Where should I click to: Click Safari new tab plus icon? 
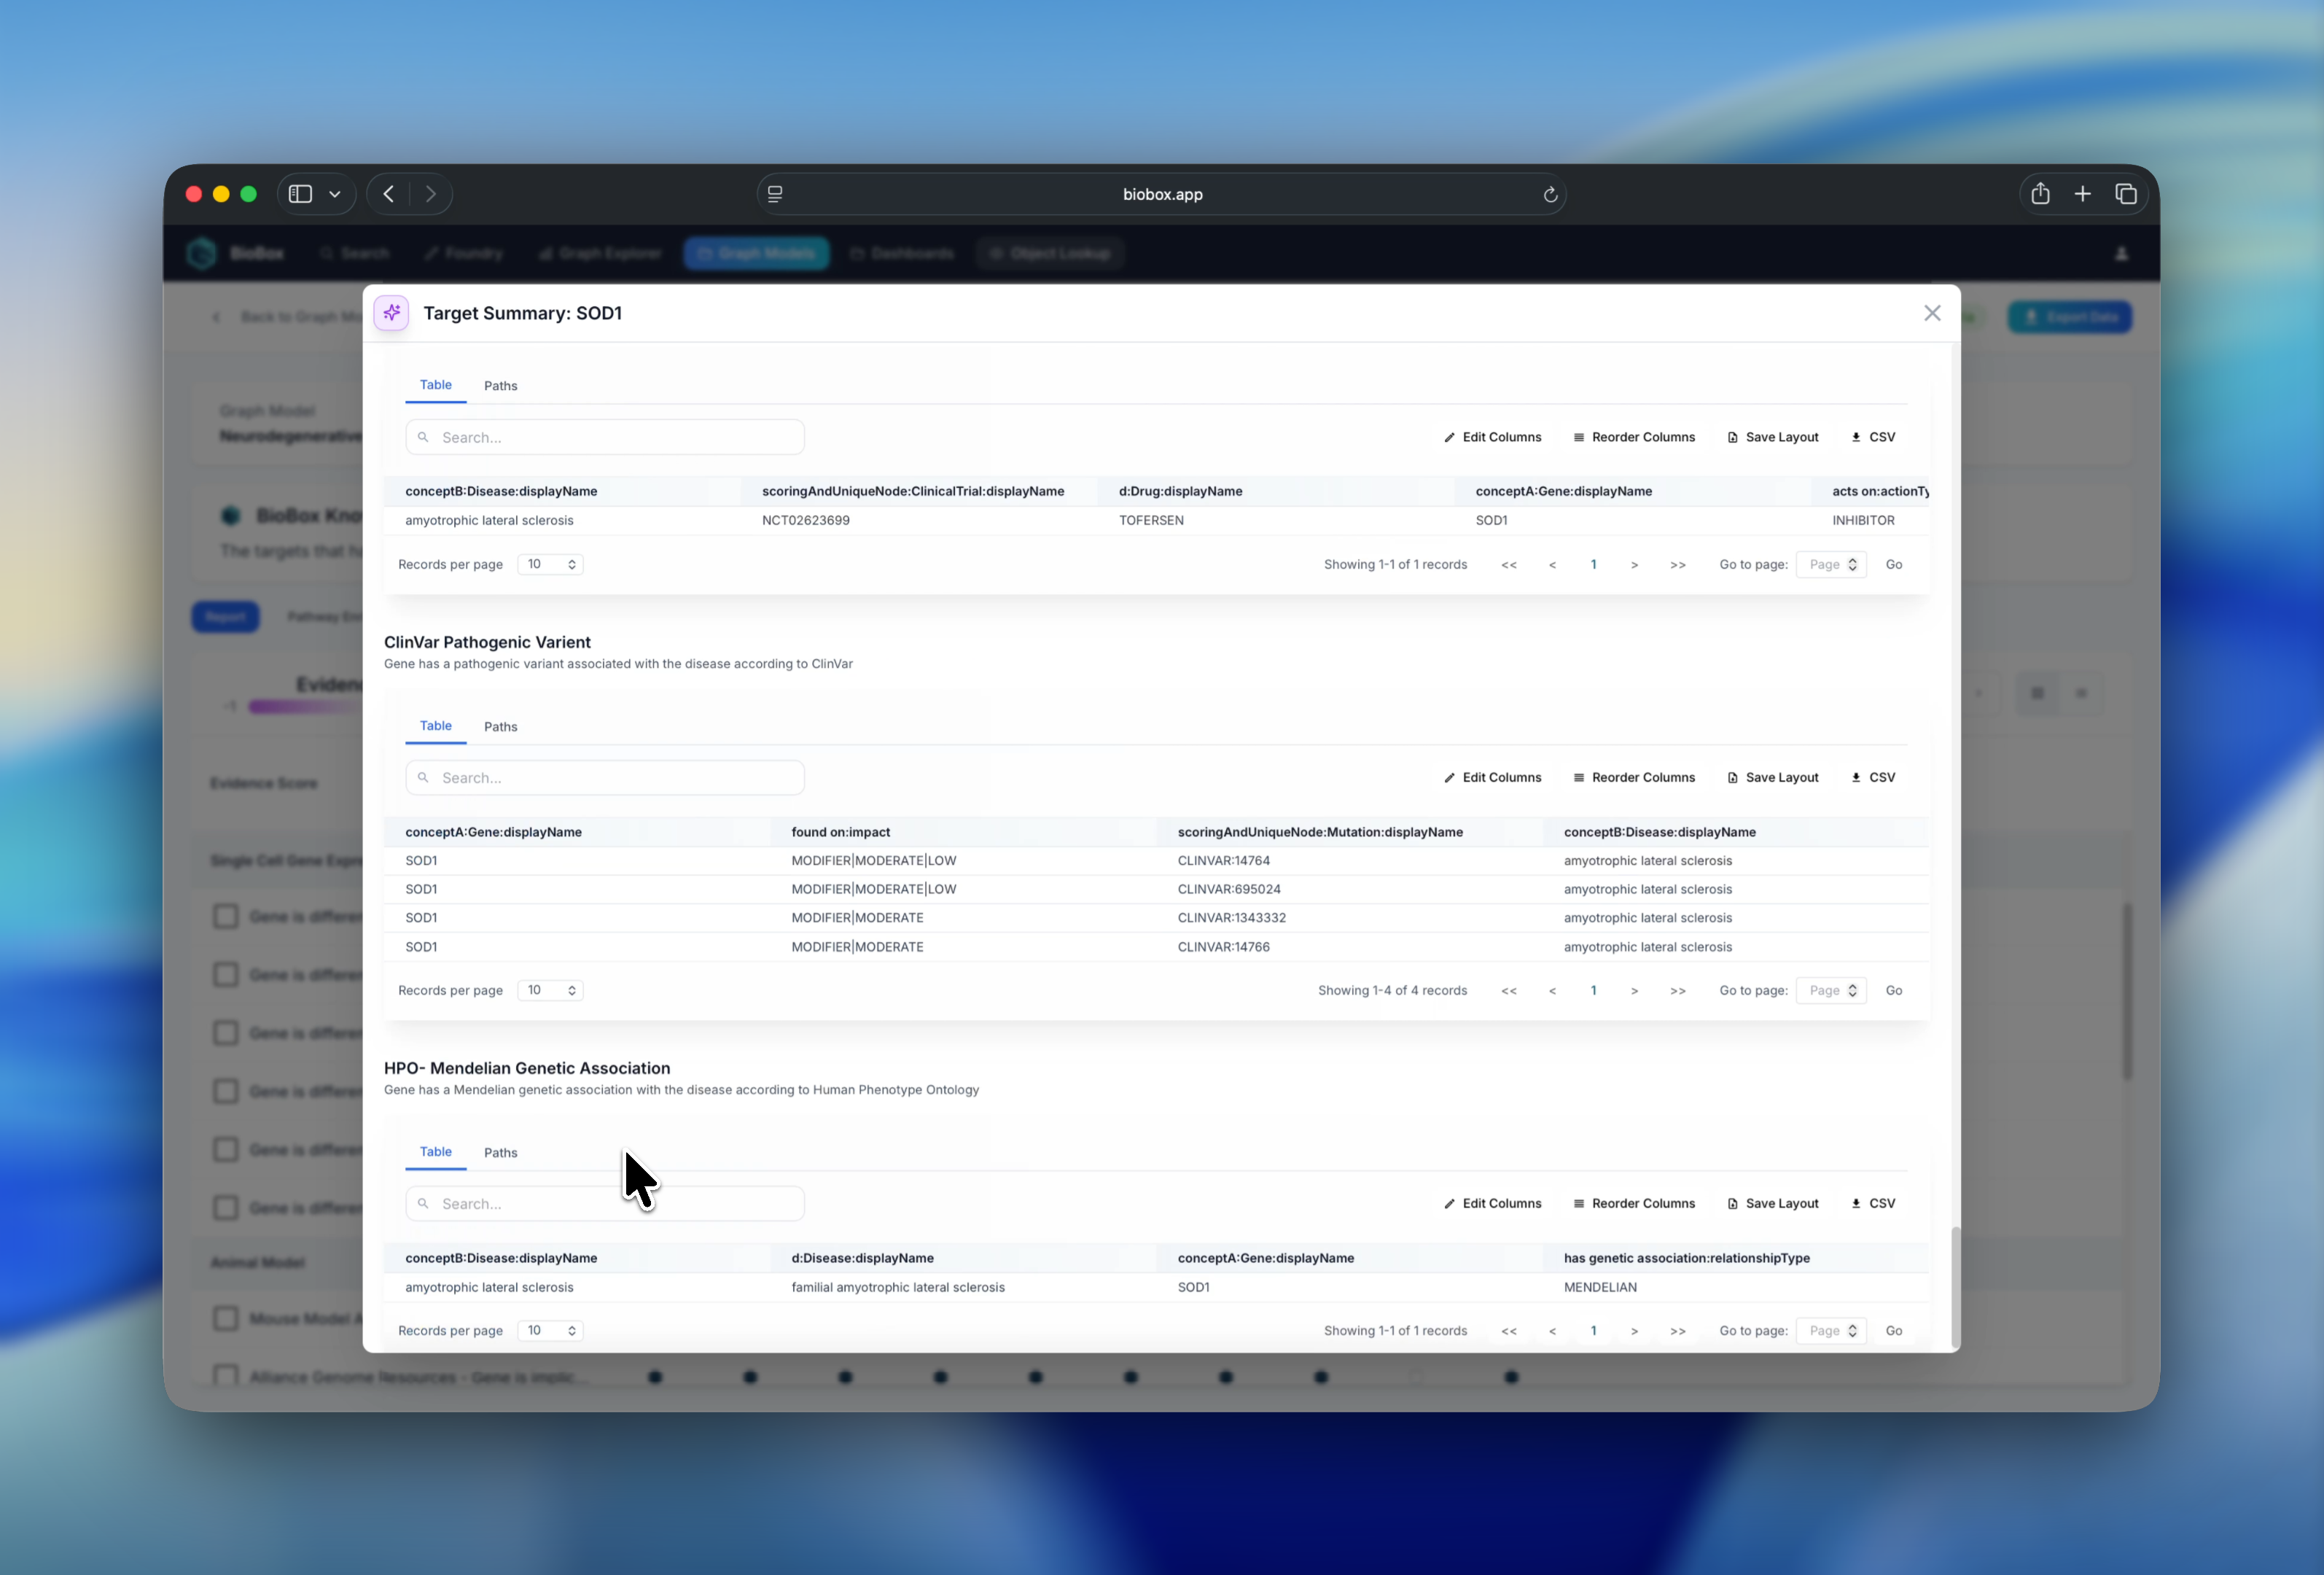[2082, 194]
